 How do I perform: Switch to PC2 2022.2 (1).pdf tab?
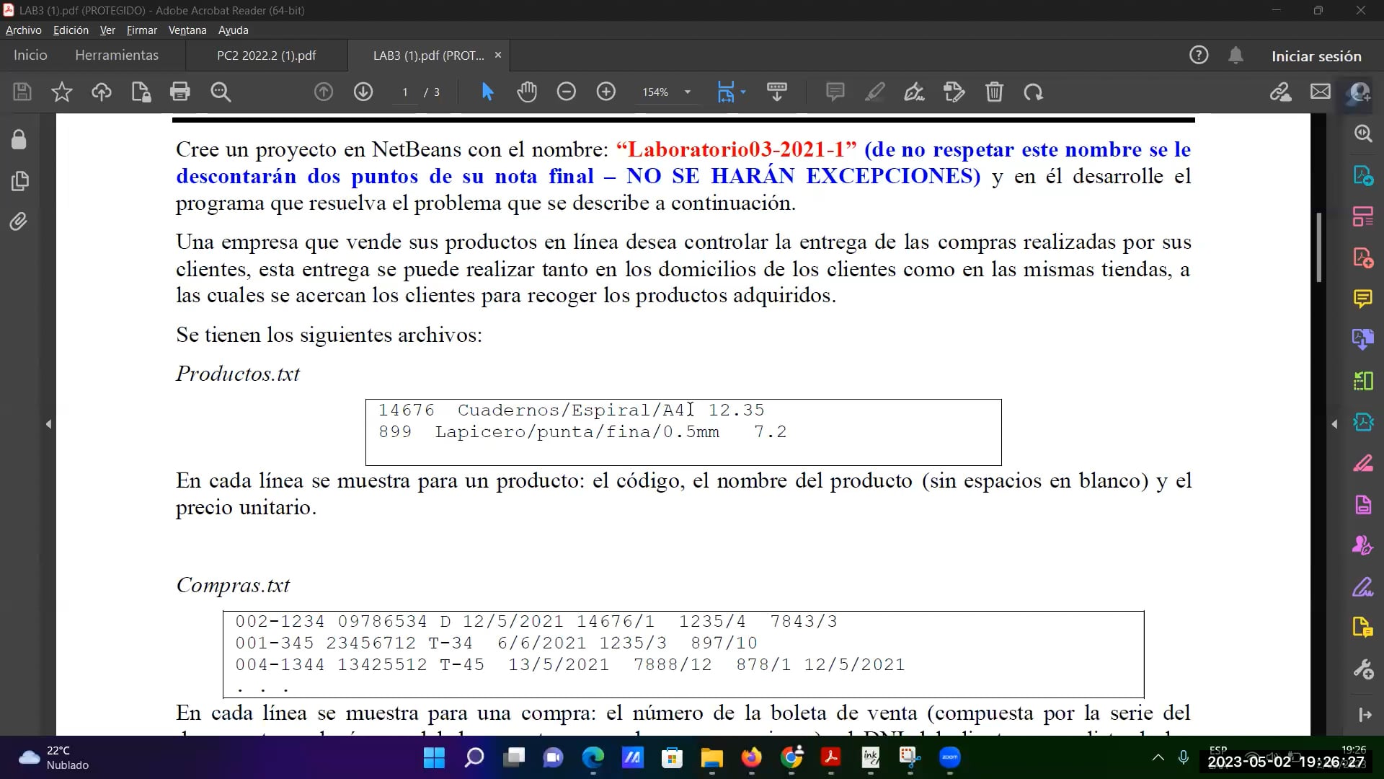coord(266,56)
